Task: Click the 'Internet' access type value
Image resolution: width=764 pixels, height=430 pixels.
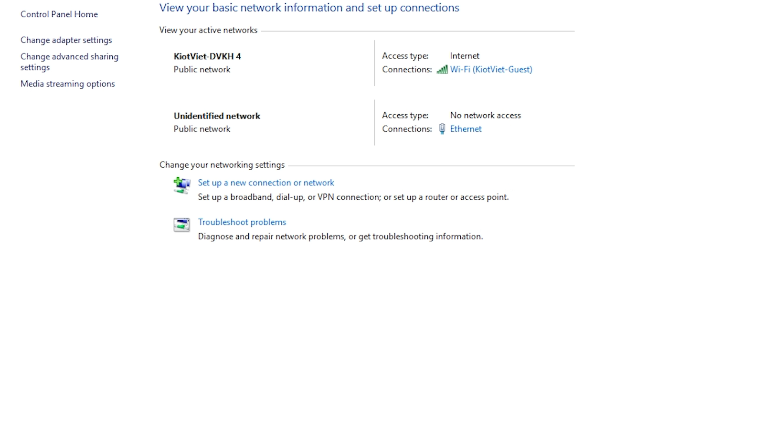Action: tap(465, 56)
